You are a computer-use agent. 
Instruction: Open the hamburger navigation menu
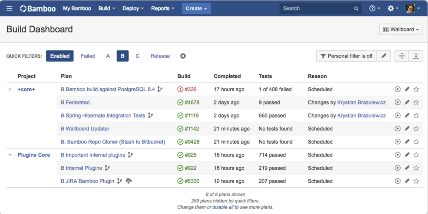coord(9,8)
